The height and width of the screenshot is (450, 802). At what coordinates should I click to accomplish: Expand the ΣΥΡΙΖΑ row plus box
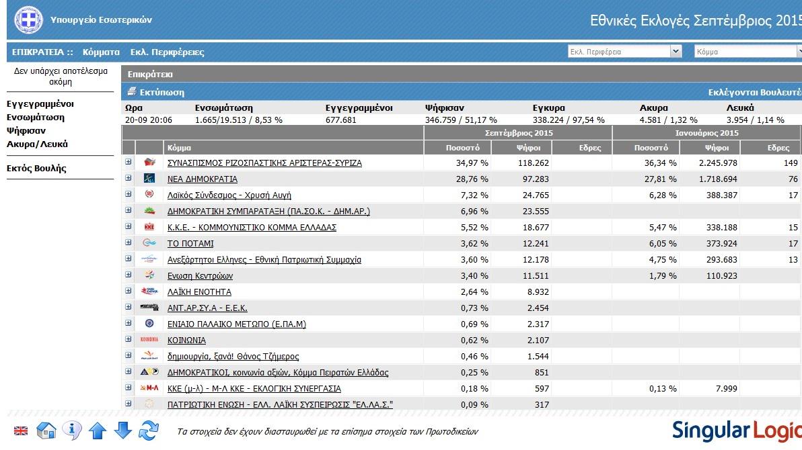129,162
